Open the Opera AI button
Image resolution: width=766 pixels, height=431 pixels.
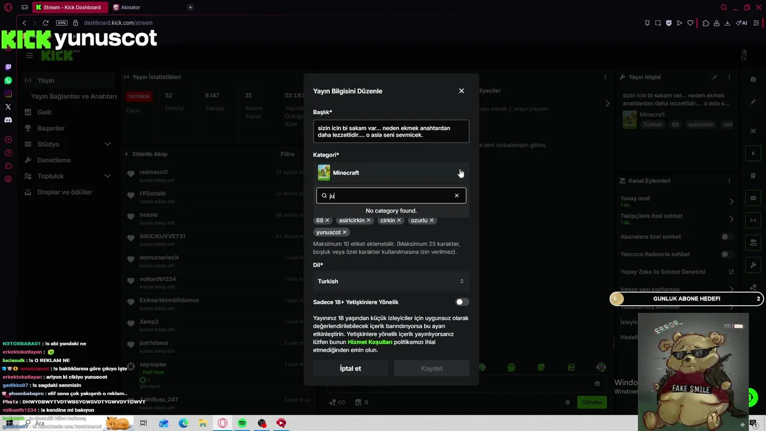click(x=741, y=23)
